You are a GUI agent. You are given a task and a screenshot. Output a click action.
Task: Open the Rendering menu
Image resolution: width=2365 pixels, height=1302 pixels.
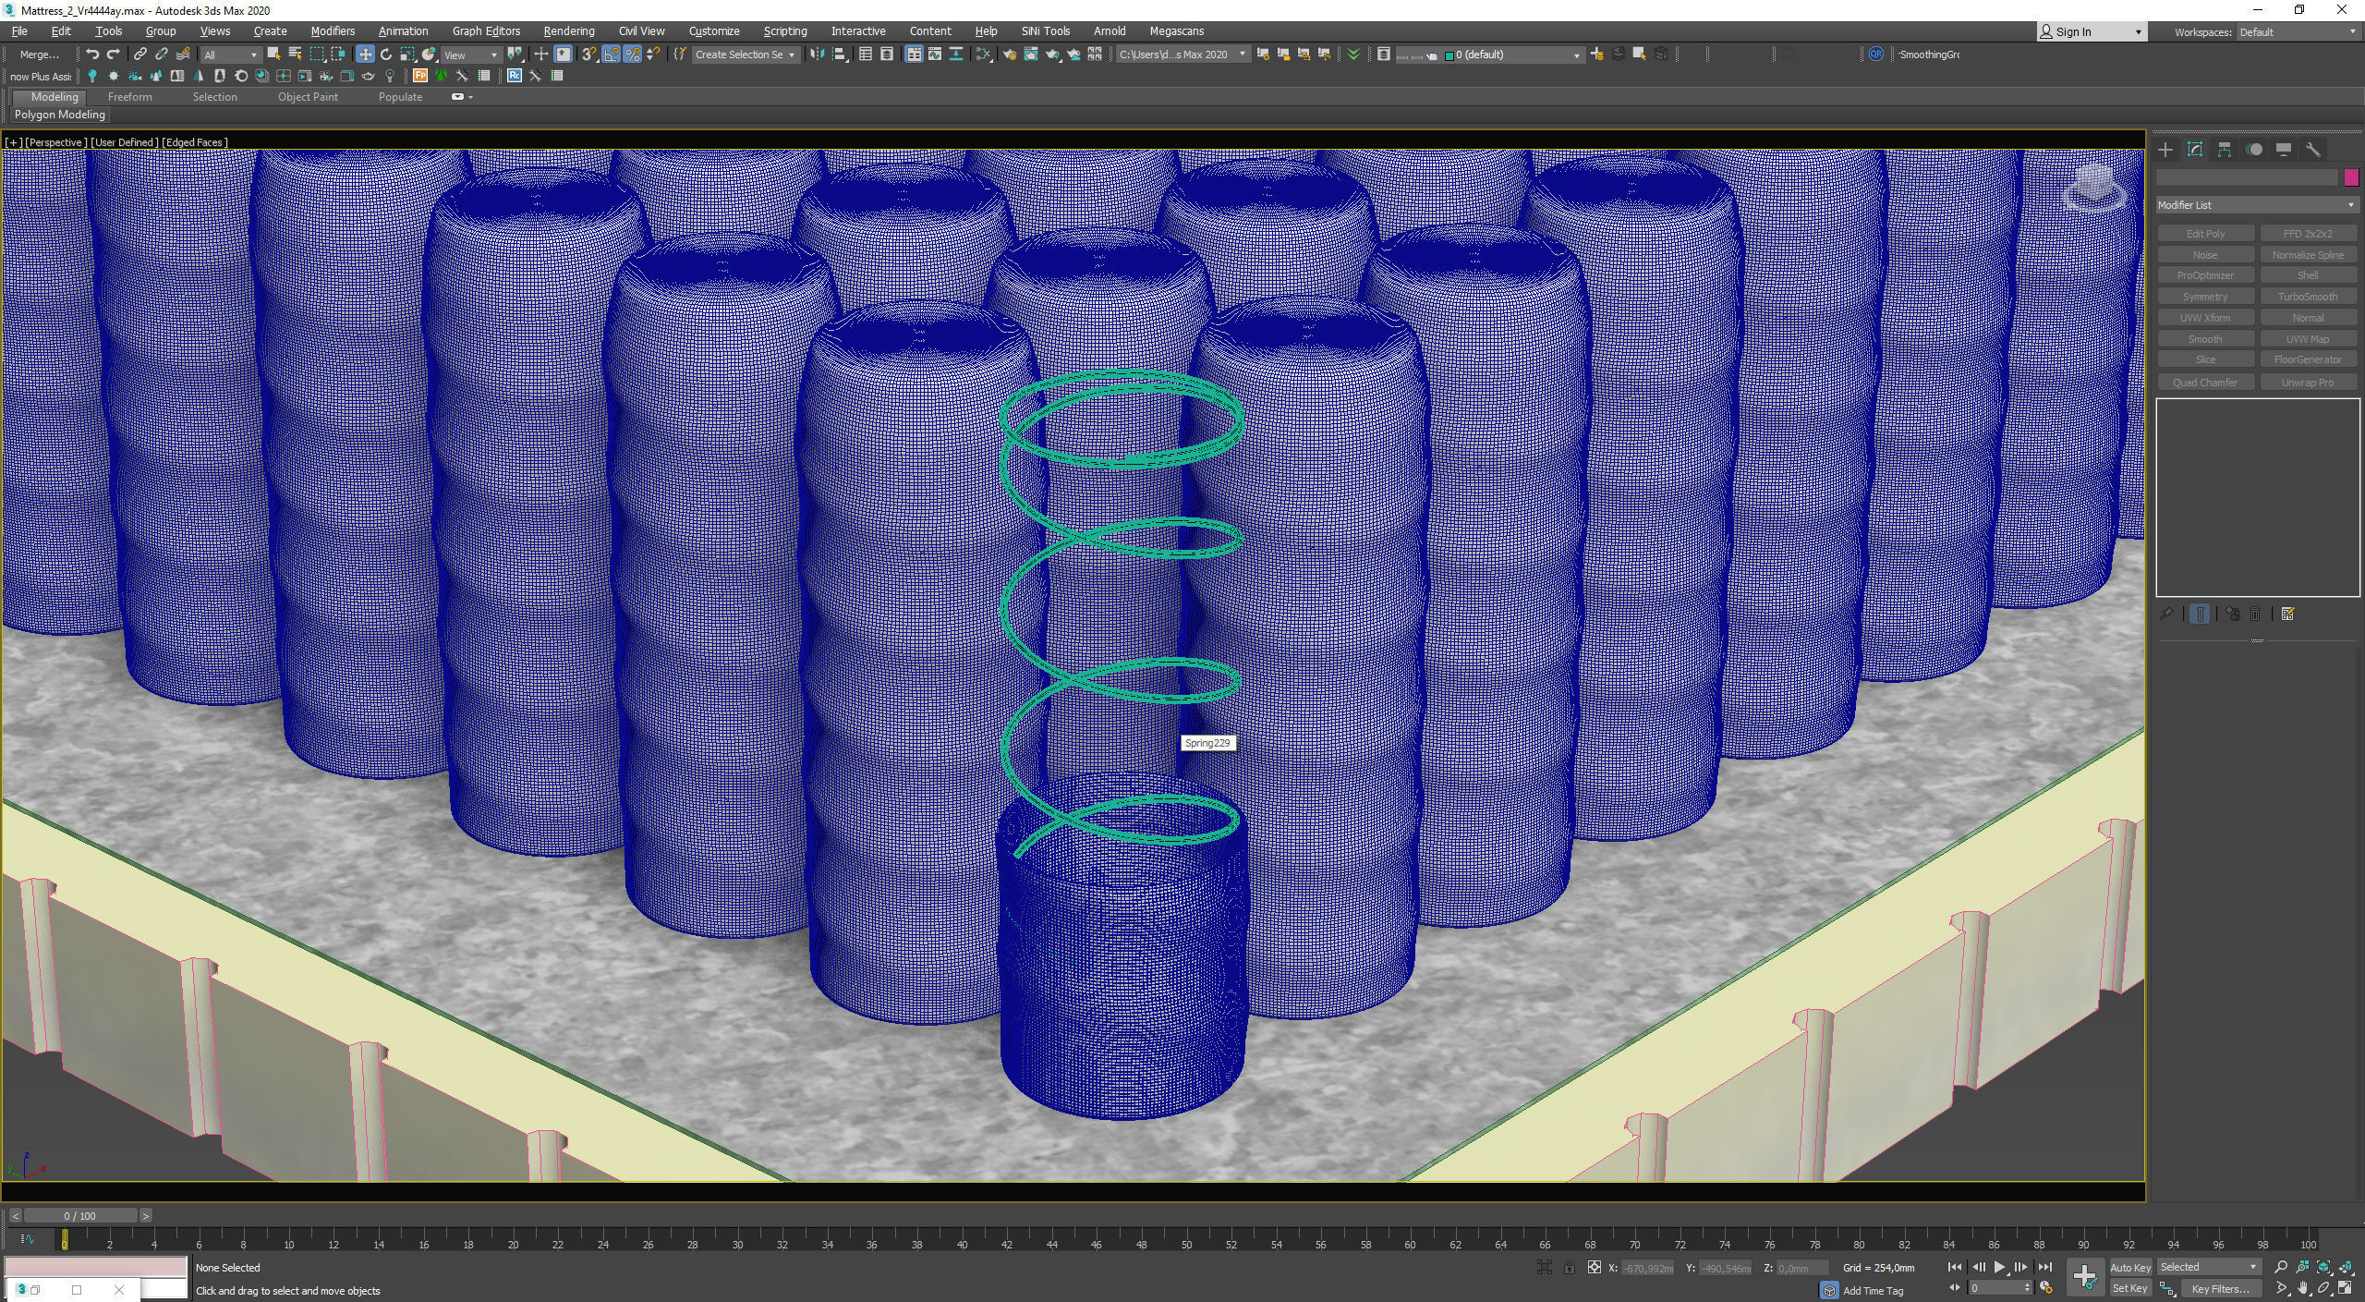(569, 31)
